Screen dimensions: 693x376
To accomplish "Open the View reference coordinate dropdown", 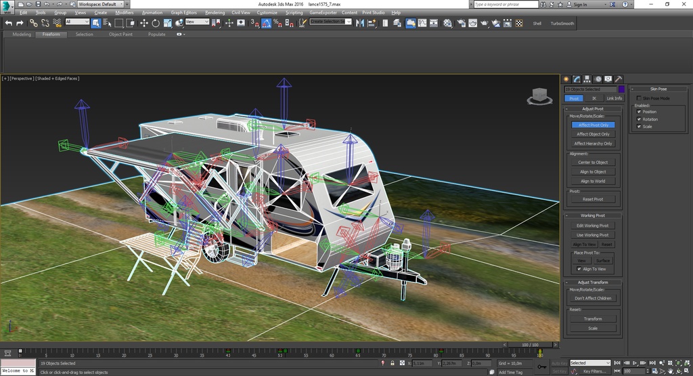I will pyautogui.click(x=197, y=22).
